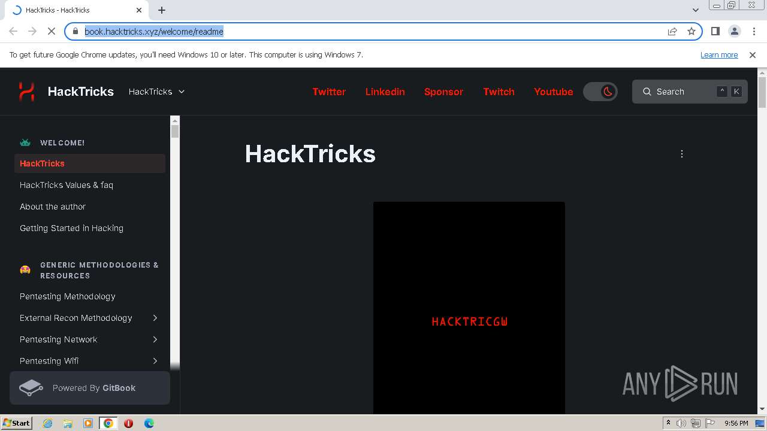This screenshot has width=767, height=431.
Task: Open the Chrome profile icon
Action: (735, 31)
